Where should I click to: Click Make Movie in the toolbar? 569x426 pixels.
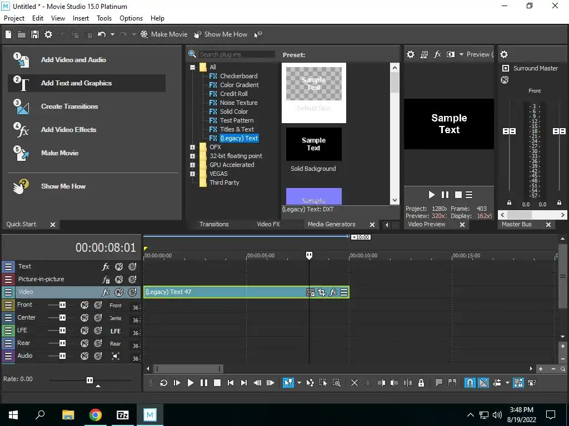pyautogui.click(x=164, y=34)
